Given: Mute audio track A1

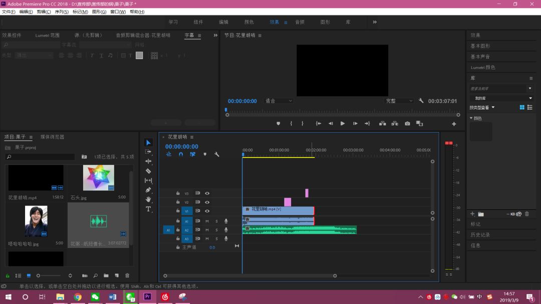Looking at the screenshot, I should coord(207,221).
